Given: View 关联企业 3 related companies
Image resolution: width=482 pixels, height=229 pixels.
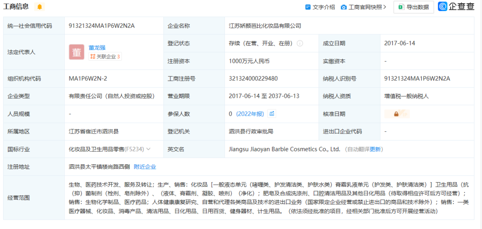Looking at the screenshot, I should tap(105, 57).
